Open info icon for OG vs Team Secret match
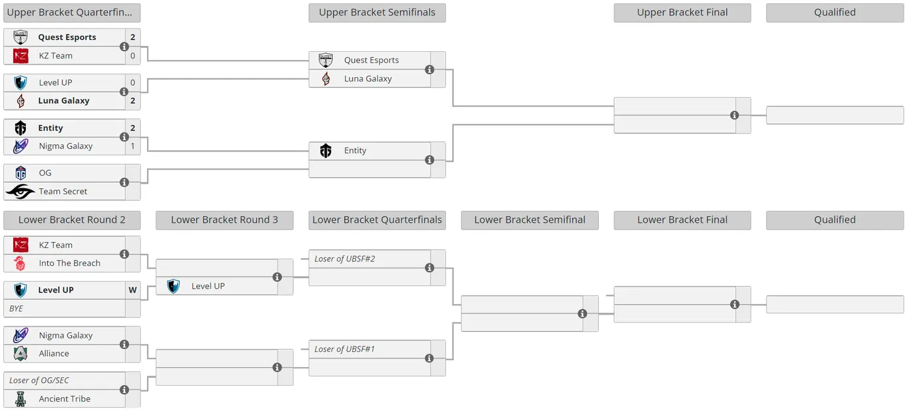Screen dimensions: 905x411 click(124, 182)
